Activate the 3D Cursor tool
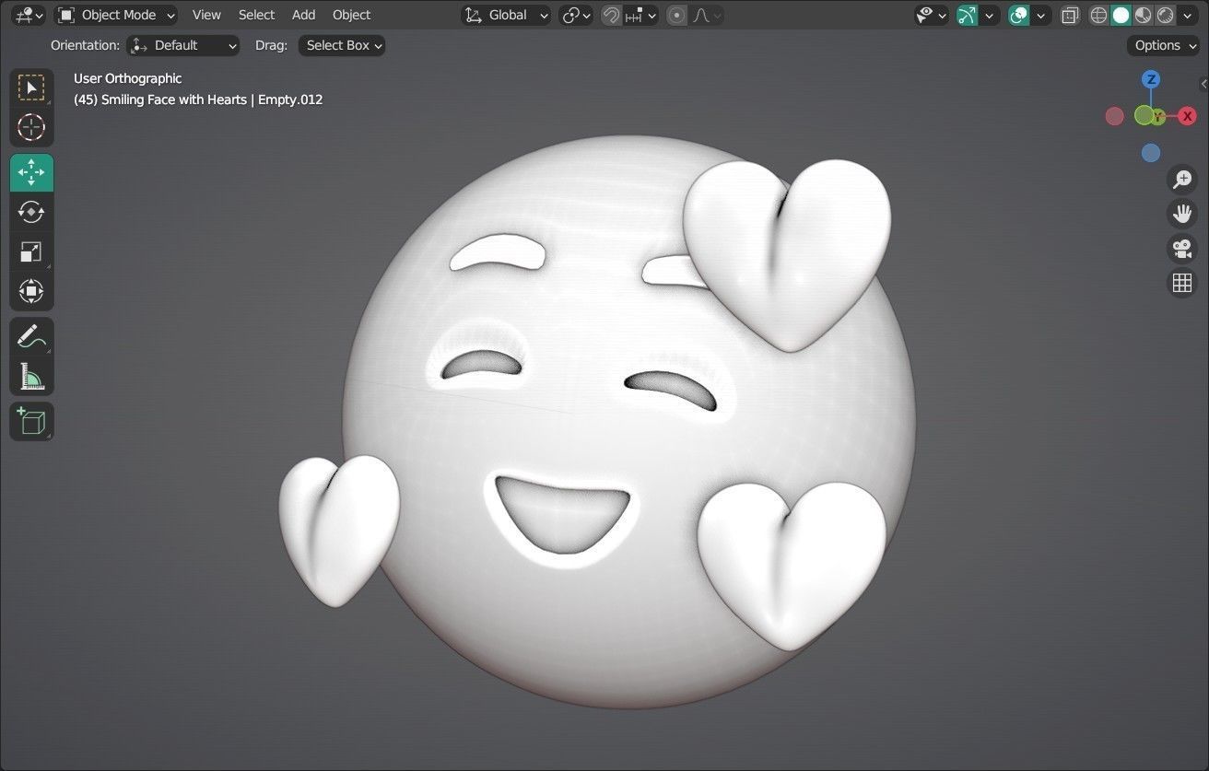Image resolution: width=1209 pixels, height=771 pixels. [31, 127]
